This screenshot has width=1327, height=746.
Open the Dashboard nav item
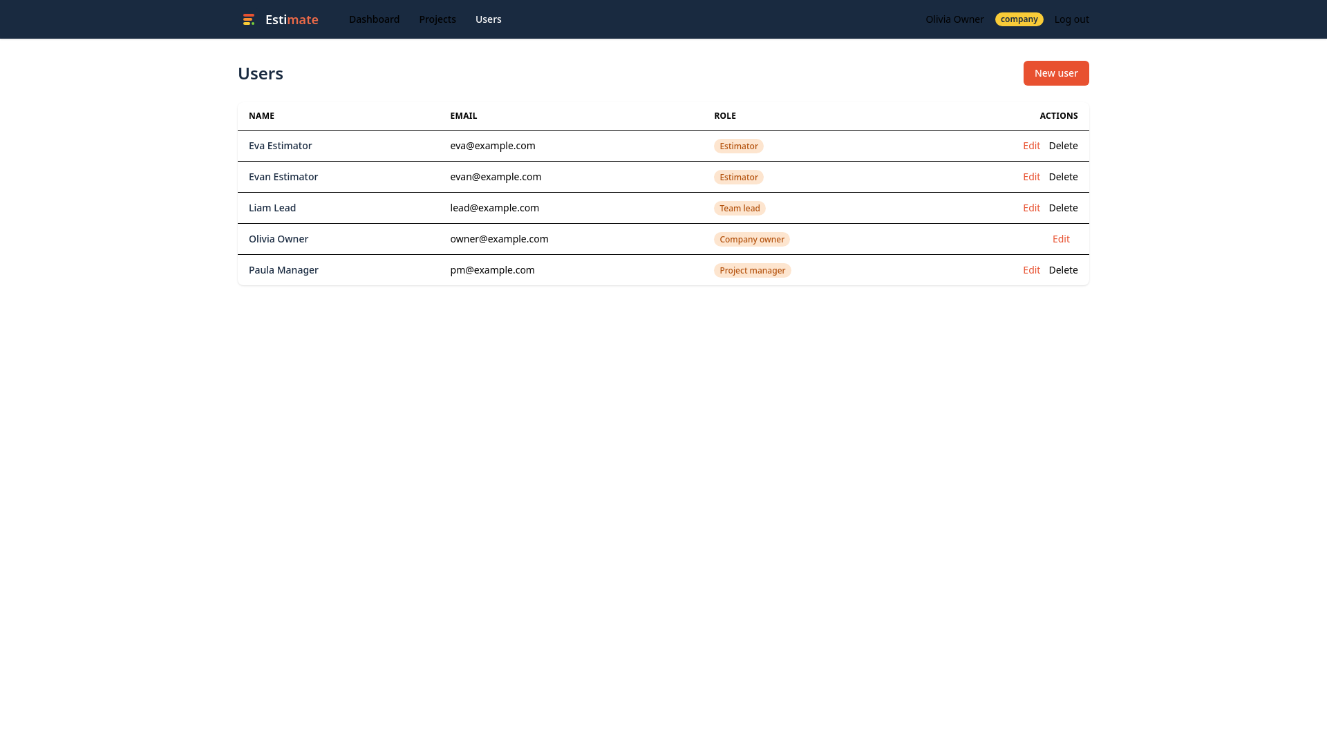pyautogui.click(x=374, y=19)
